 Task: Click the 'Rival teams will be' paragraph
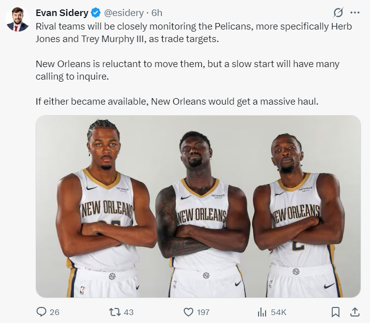(193, 33)
